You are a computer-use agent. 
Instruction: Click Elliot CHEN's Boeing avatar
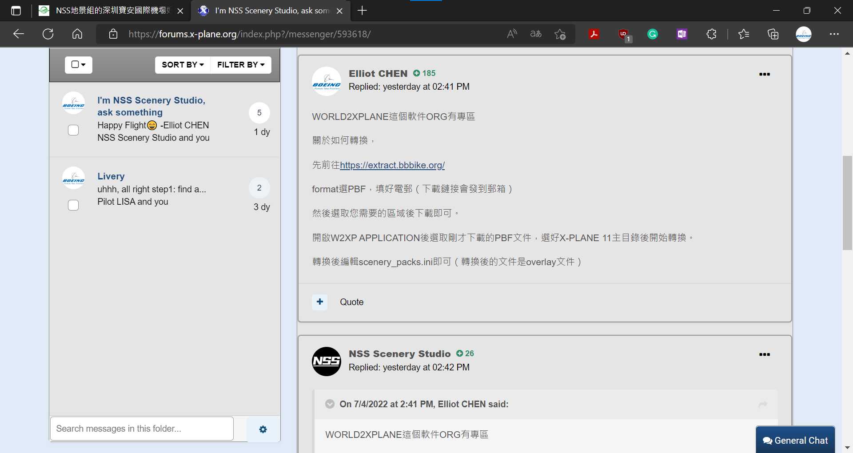[327, 81]
